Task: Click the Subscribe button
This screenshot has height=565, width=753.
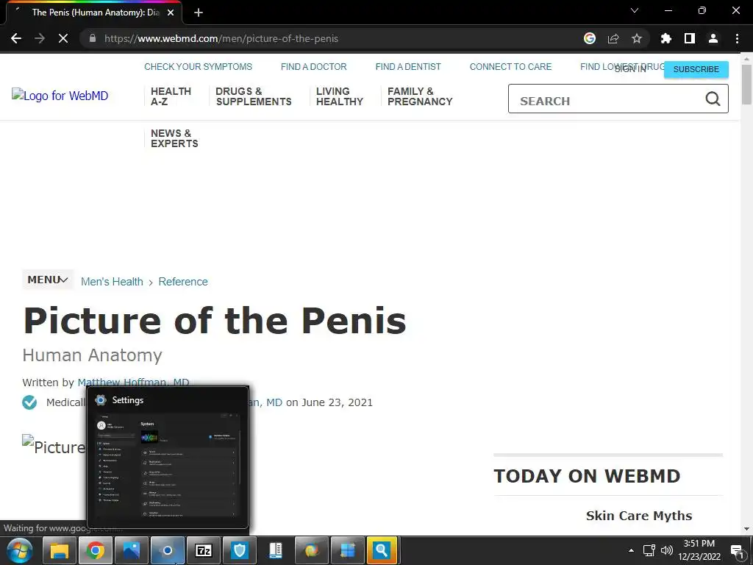Action: pos(696,69)
